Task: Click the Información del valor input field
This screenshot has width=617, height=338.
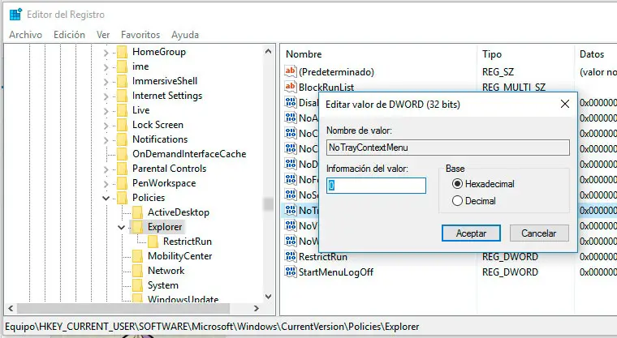Action: pyautogui.click(x=376, y=186)
